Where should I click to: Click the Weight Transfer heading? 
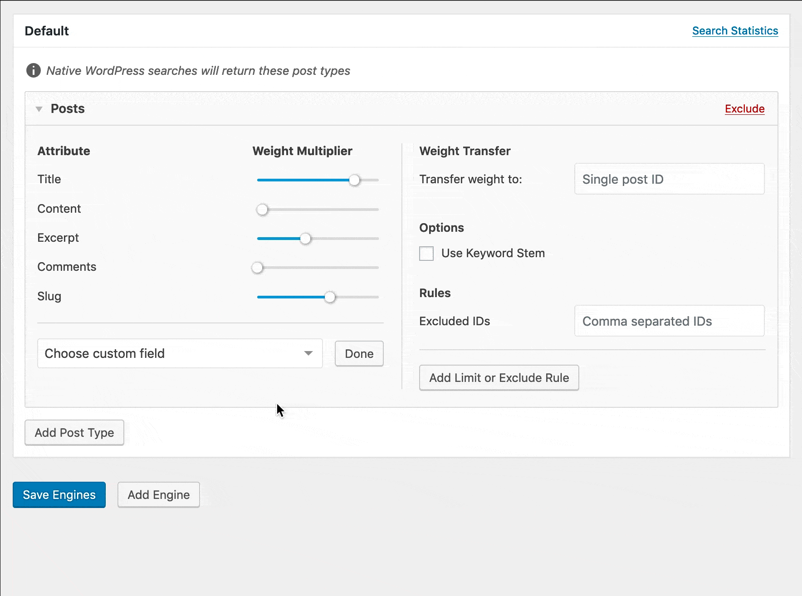point(465,151)
